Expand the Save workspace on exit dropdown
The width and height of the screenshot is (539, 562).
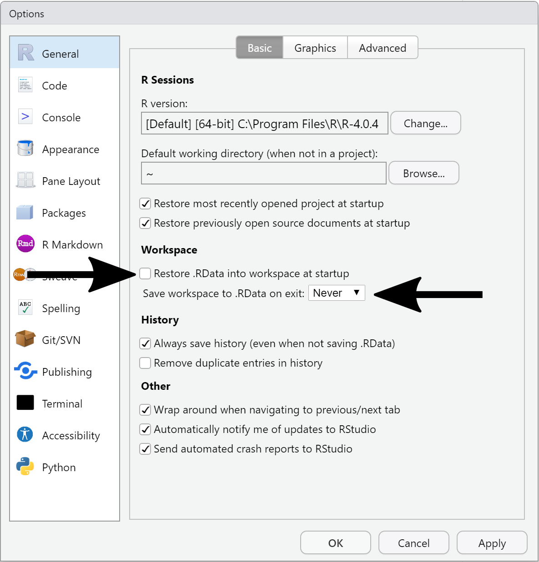tap(337, 293)
